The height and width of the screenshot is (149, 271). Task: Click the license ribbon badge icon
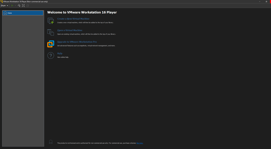(51, 142)
